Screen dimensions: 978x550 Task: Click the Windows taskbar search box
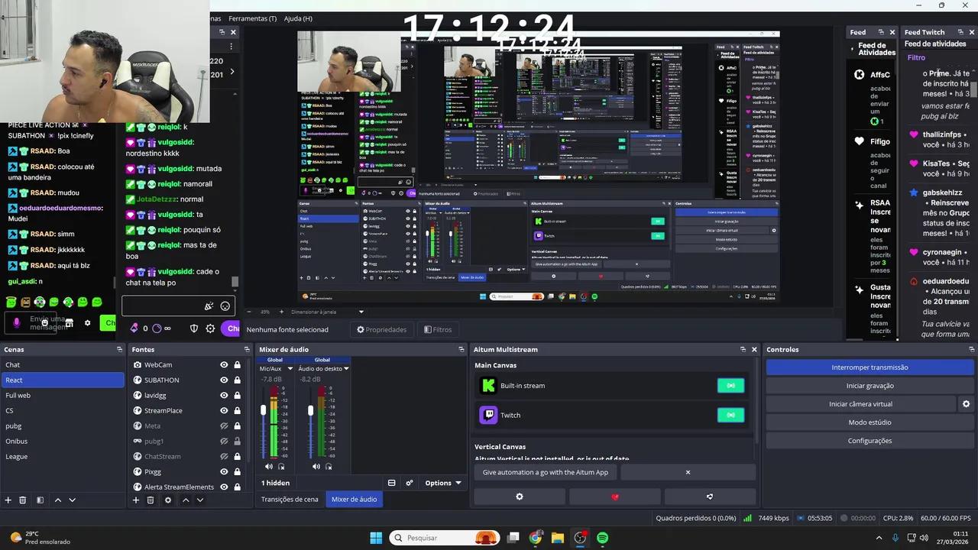click(445, 538)
